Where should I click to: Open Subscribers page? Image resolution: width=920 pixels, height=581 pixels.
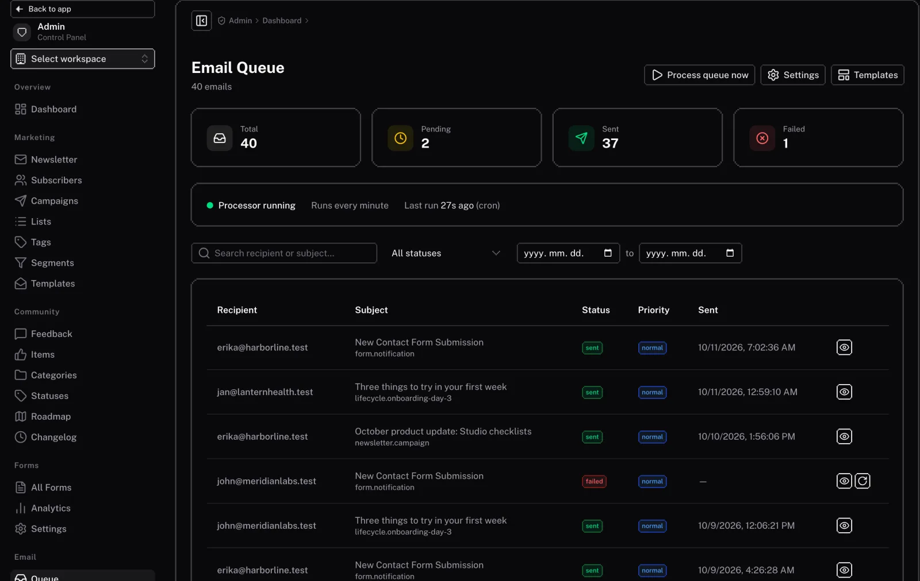(83, 180)
